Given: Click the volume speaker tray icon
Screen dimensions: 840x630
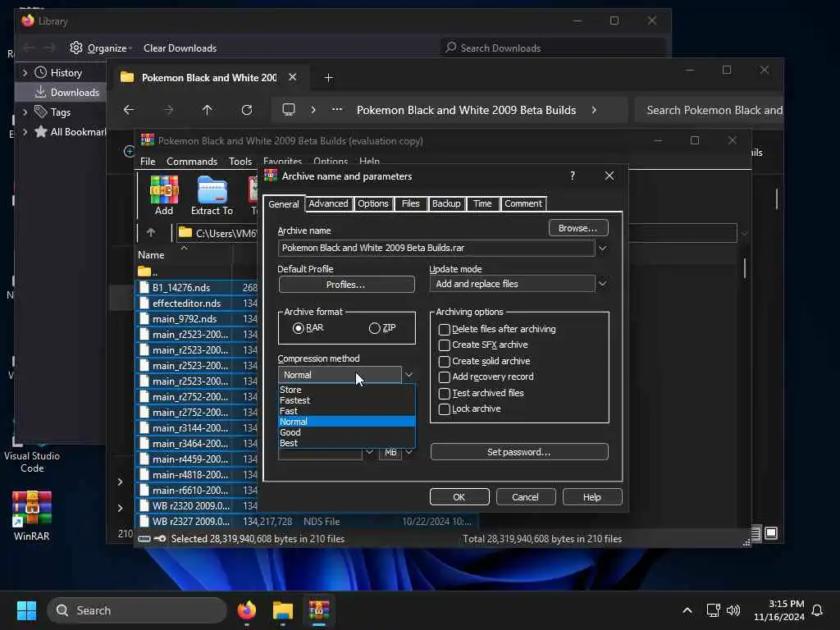Looking at the screenshot, I should pyautogui.click(x=733, y=610).
